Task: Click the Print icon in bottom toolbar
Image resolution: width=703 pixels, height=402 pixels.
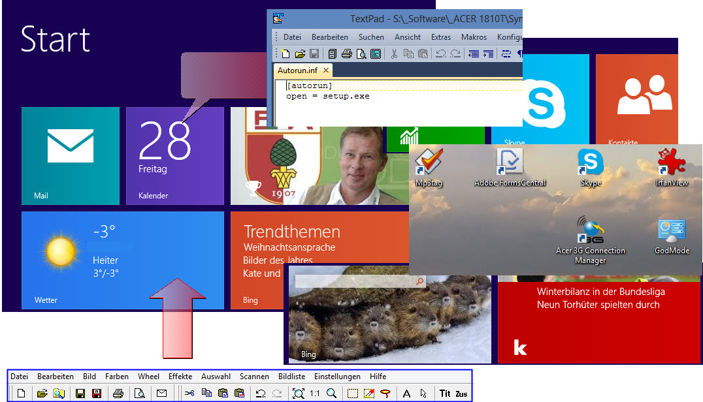Action: [x=118, y=394]
